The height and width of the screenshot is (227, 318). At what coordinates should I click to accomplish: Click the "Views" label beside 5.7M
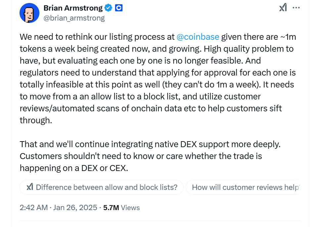coord(130,208)
